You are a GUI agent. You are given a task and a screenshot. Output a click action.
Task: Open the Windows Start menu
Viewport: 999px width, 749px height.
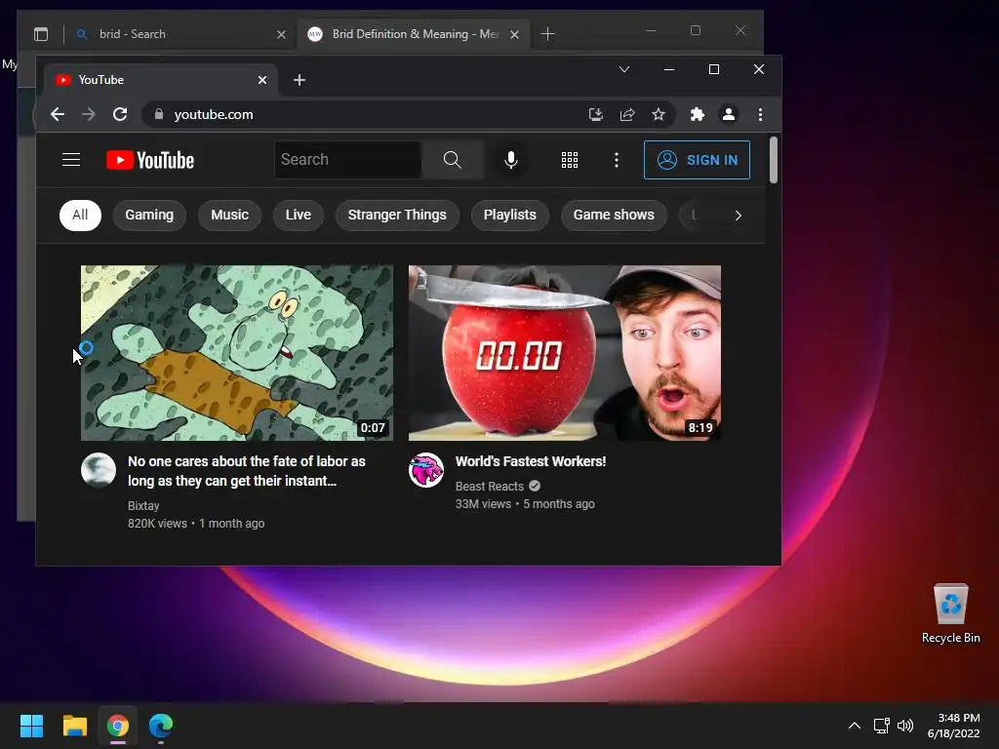point(31,726)
